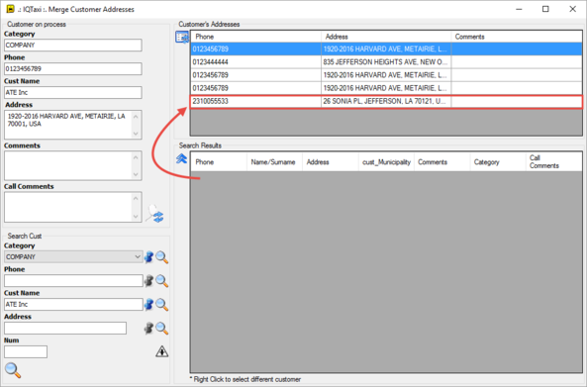The image size is (587, 387).
Task: Select the 2310055533 SONIA PL address row
Action: pos(386,101)
